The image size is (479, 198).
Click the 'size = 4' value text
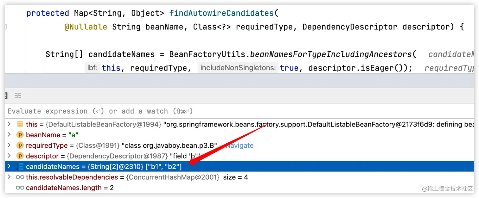236,177
